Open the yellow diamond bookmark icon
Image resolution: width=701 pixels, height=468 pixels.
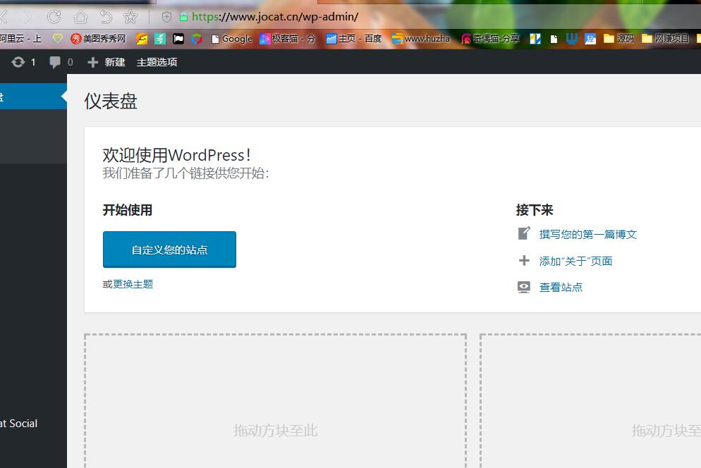pyautogui.click(x=58, y=39)
